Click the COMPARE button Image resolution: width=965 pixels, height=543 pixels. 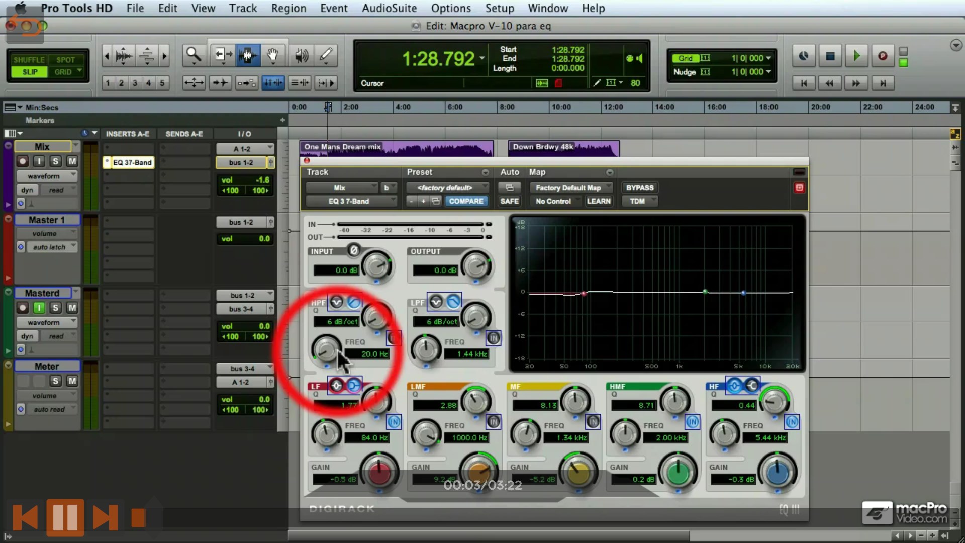[466, 201]
